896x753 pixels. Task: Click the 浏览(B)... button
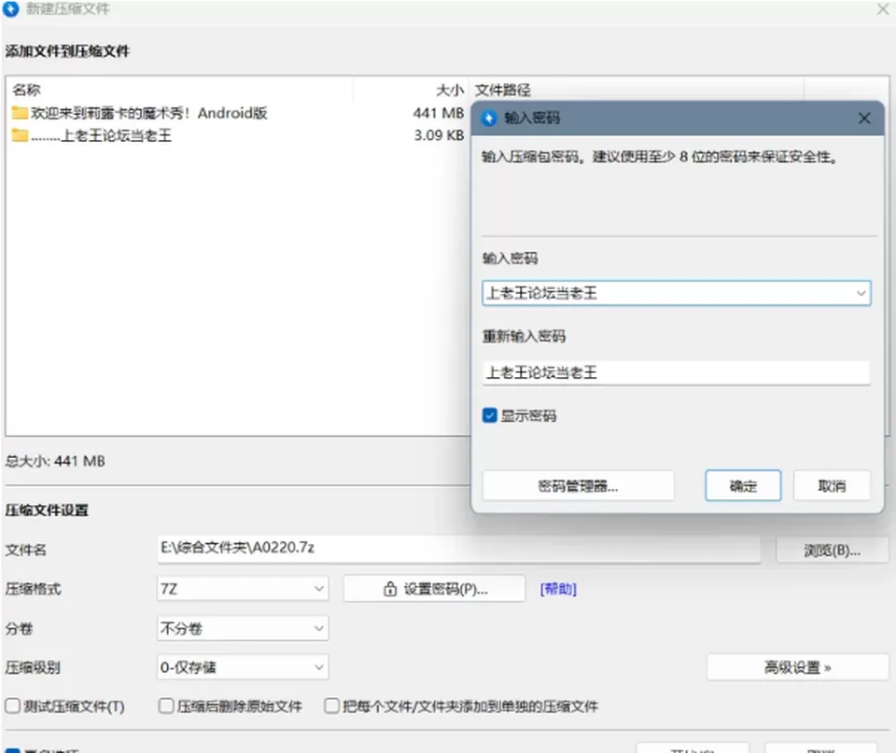[x=832, y=551]
